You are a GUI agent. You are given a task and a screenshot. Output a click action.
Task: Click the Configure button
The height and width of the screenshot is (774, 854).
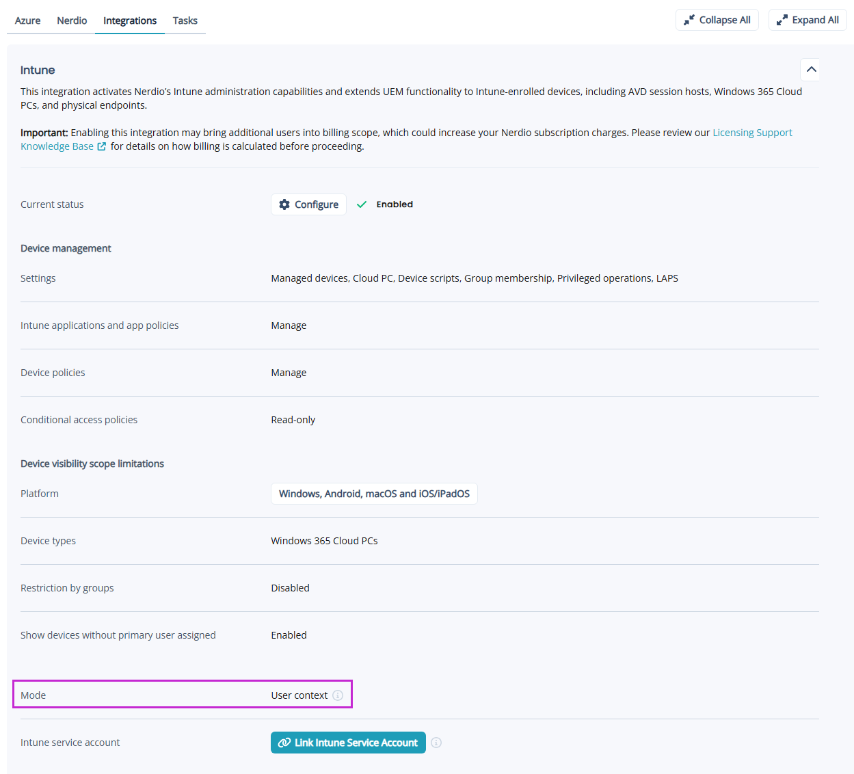308,204
